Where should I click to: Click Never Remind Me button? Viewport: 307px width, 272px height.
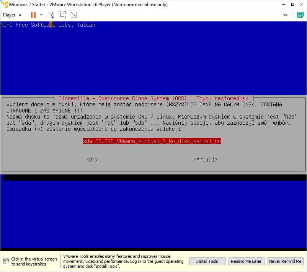(x=285, y=261)
